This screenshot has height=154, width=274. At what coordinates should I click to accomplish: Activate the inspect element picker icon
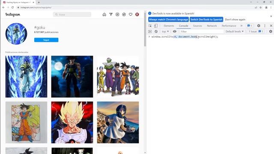click(150, 26)
